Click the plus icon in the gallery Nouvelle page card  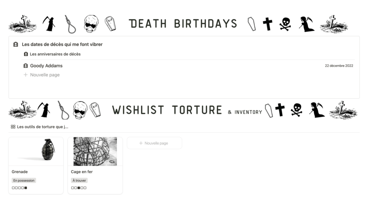(141, 143)
